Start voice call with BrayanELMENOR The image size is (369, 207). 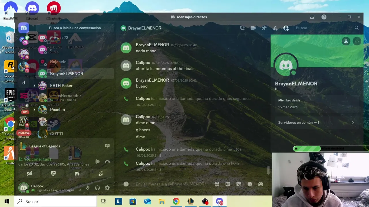click(x=242, y=28)
